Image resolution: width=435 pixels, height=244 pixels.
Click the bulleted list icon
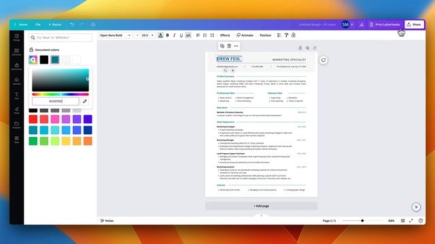pos(205,35)
